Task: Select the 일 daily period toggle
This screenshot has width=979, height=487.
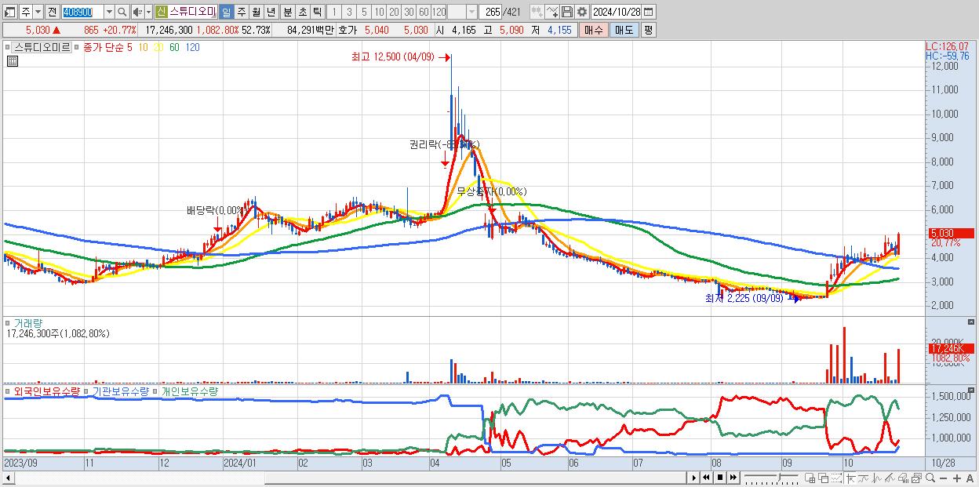Action: pyautogui.click(x=226, y=12)
